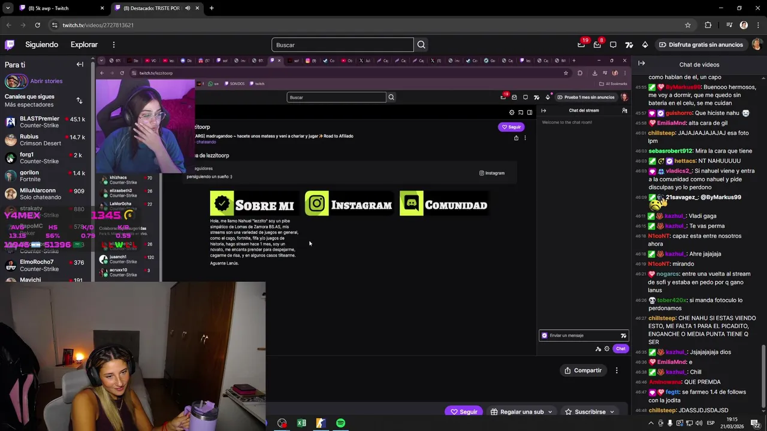Open BLASTPremier channel in sidebar
The width and height of the screenshot is (767, 431).
[x=45, y=122]
